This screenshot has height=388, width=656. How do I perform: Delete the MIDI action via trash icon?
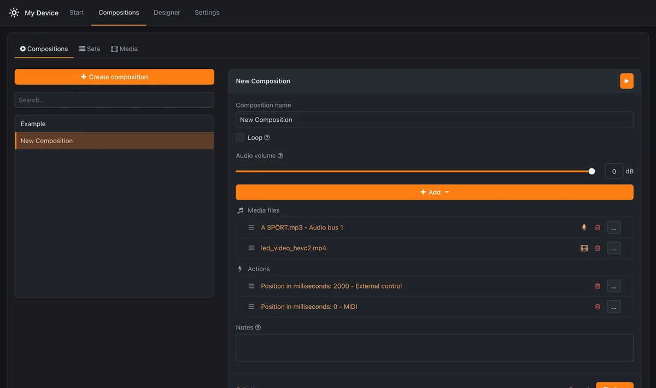point(598,307)
